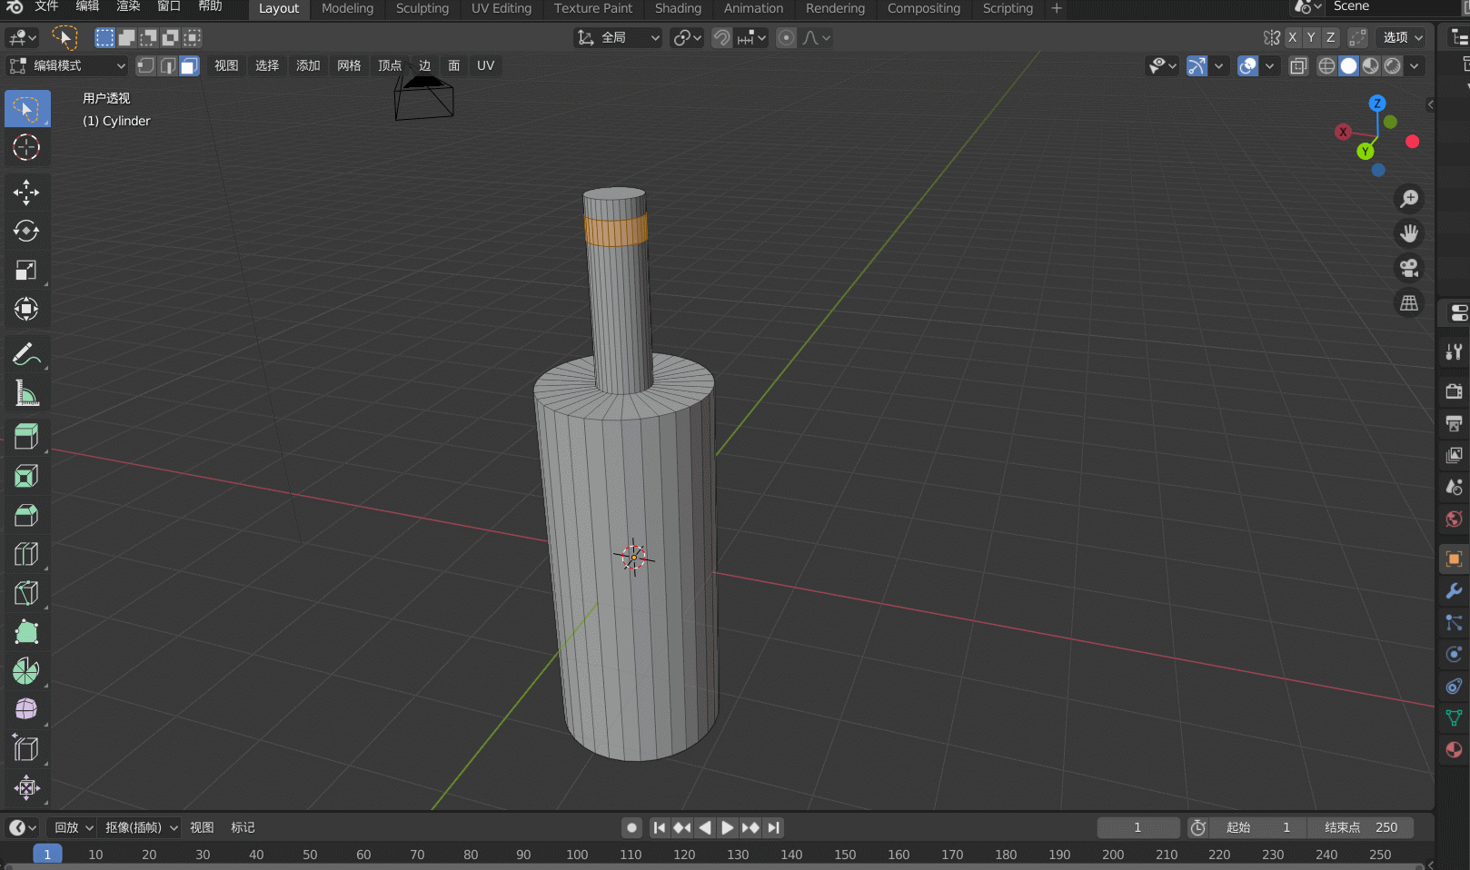This screenshot has height=870, width=1470.
Task: Expand shading options chevron
Action: pos(1415,65)
